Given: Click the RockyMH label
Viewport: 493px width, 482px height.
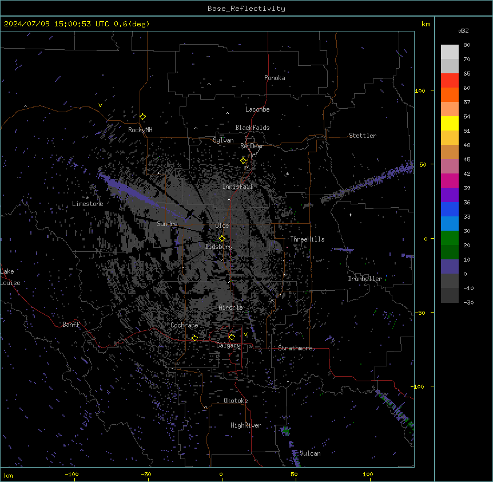Looking at the screenshot, I should click(140, 130).
